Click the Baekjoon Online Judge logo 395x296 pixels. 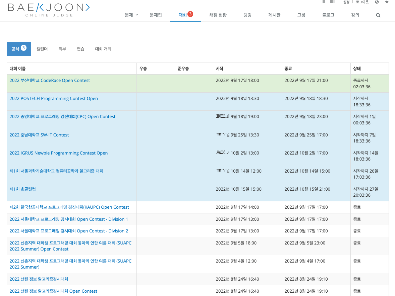pos(49,10)
